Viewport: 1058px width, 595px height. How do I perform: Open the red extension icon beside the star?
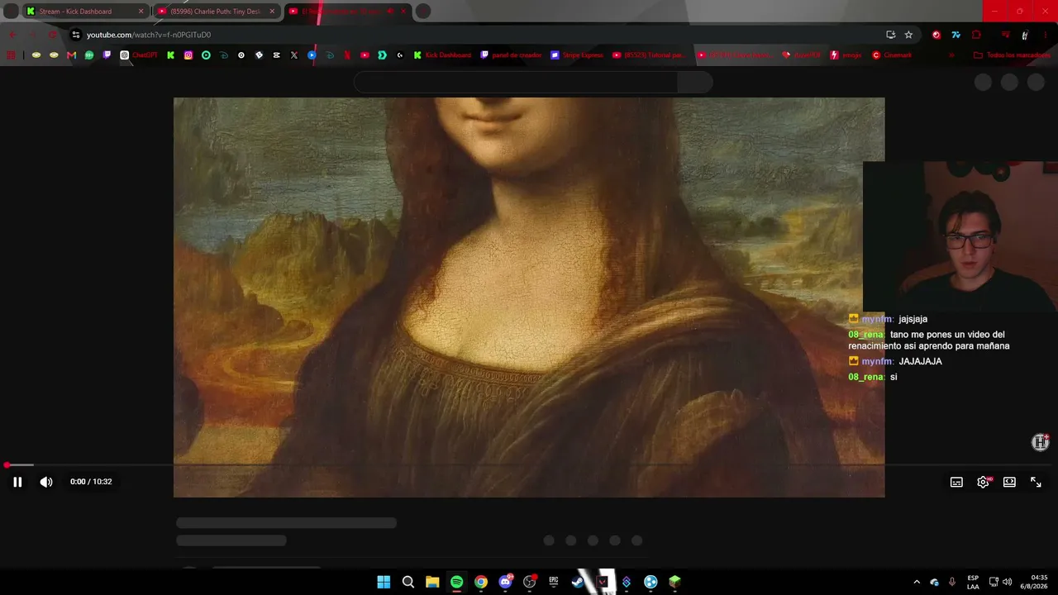936,35
